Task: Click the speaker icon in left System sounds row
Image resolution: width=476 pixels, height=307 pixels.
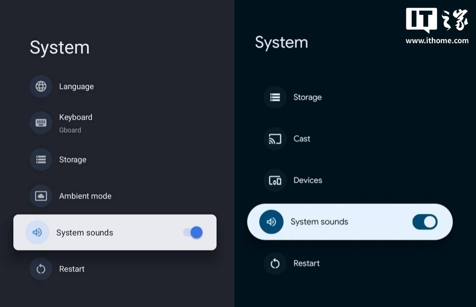Action: coord(37,232)
